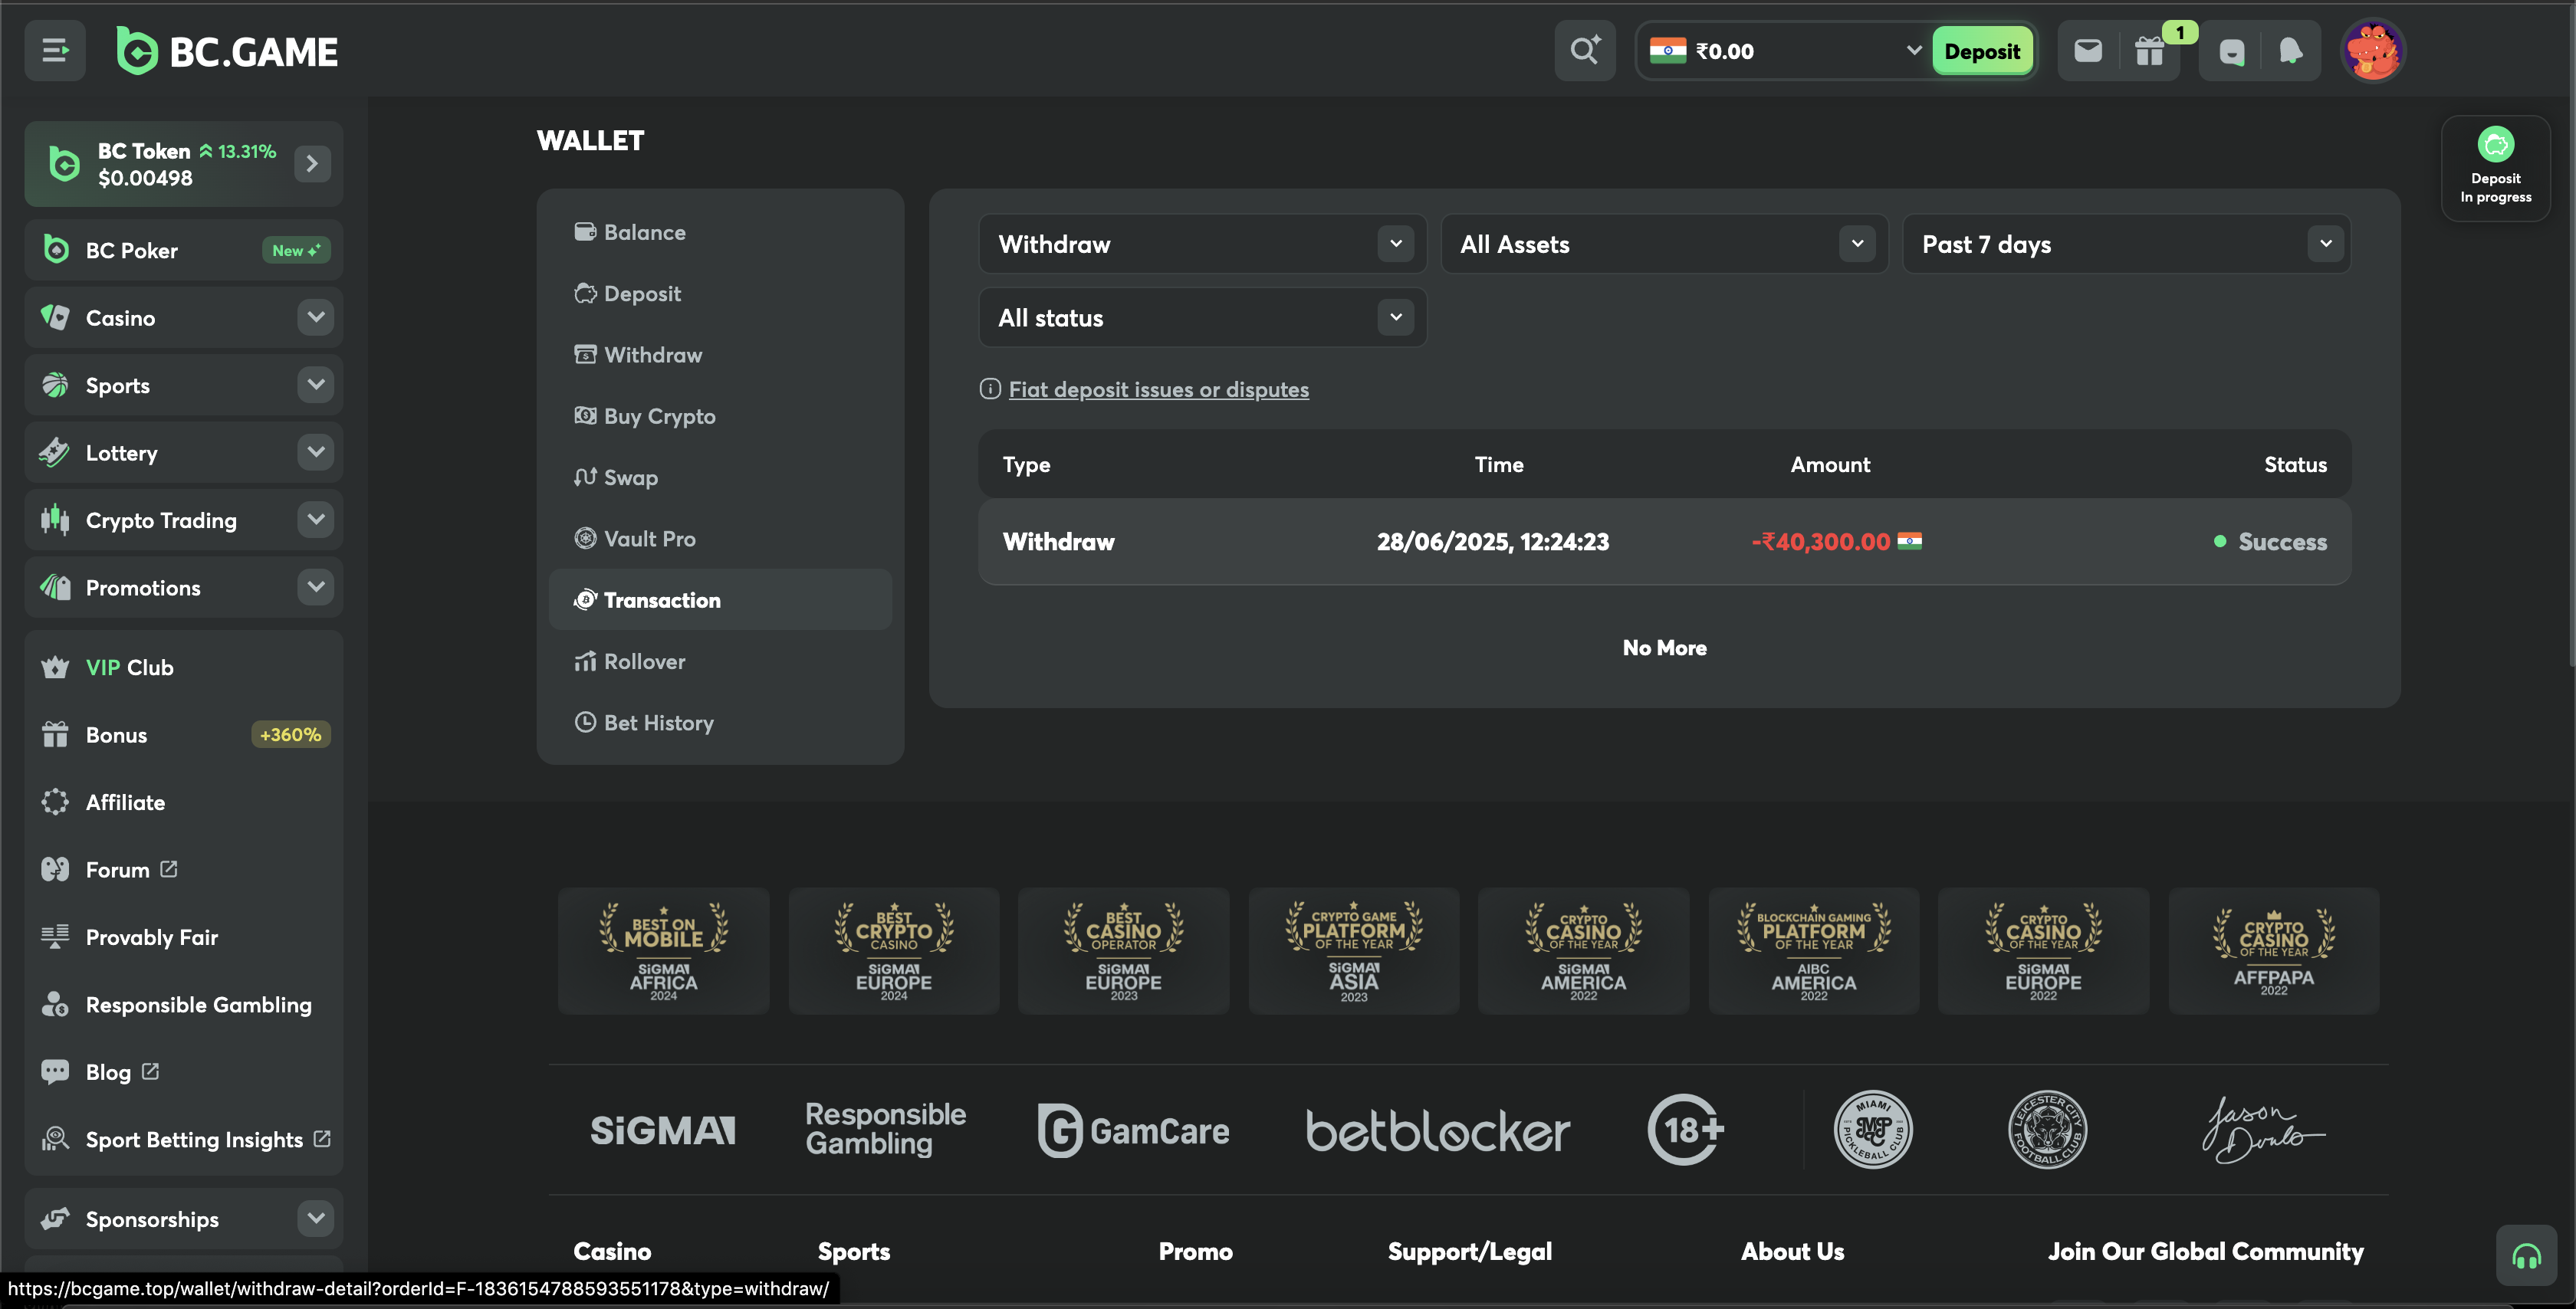Click the Deposit in progress floating icon

coord(2496,167)
